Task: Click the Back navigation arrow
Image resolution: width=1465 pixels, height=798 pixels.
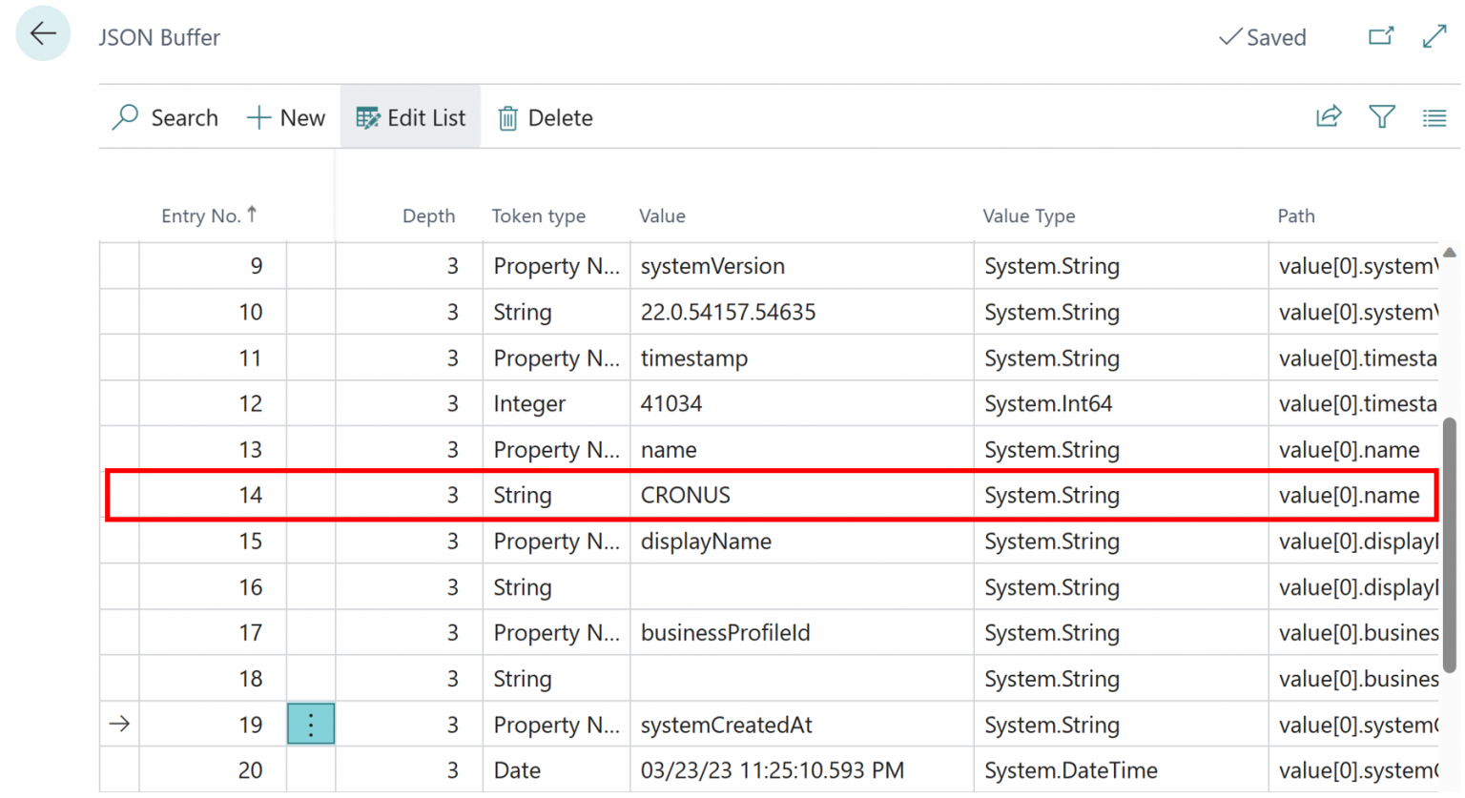Action: [43, 33]
